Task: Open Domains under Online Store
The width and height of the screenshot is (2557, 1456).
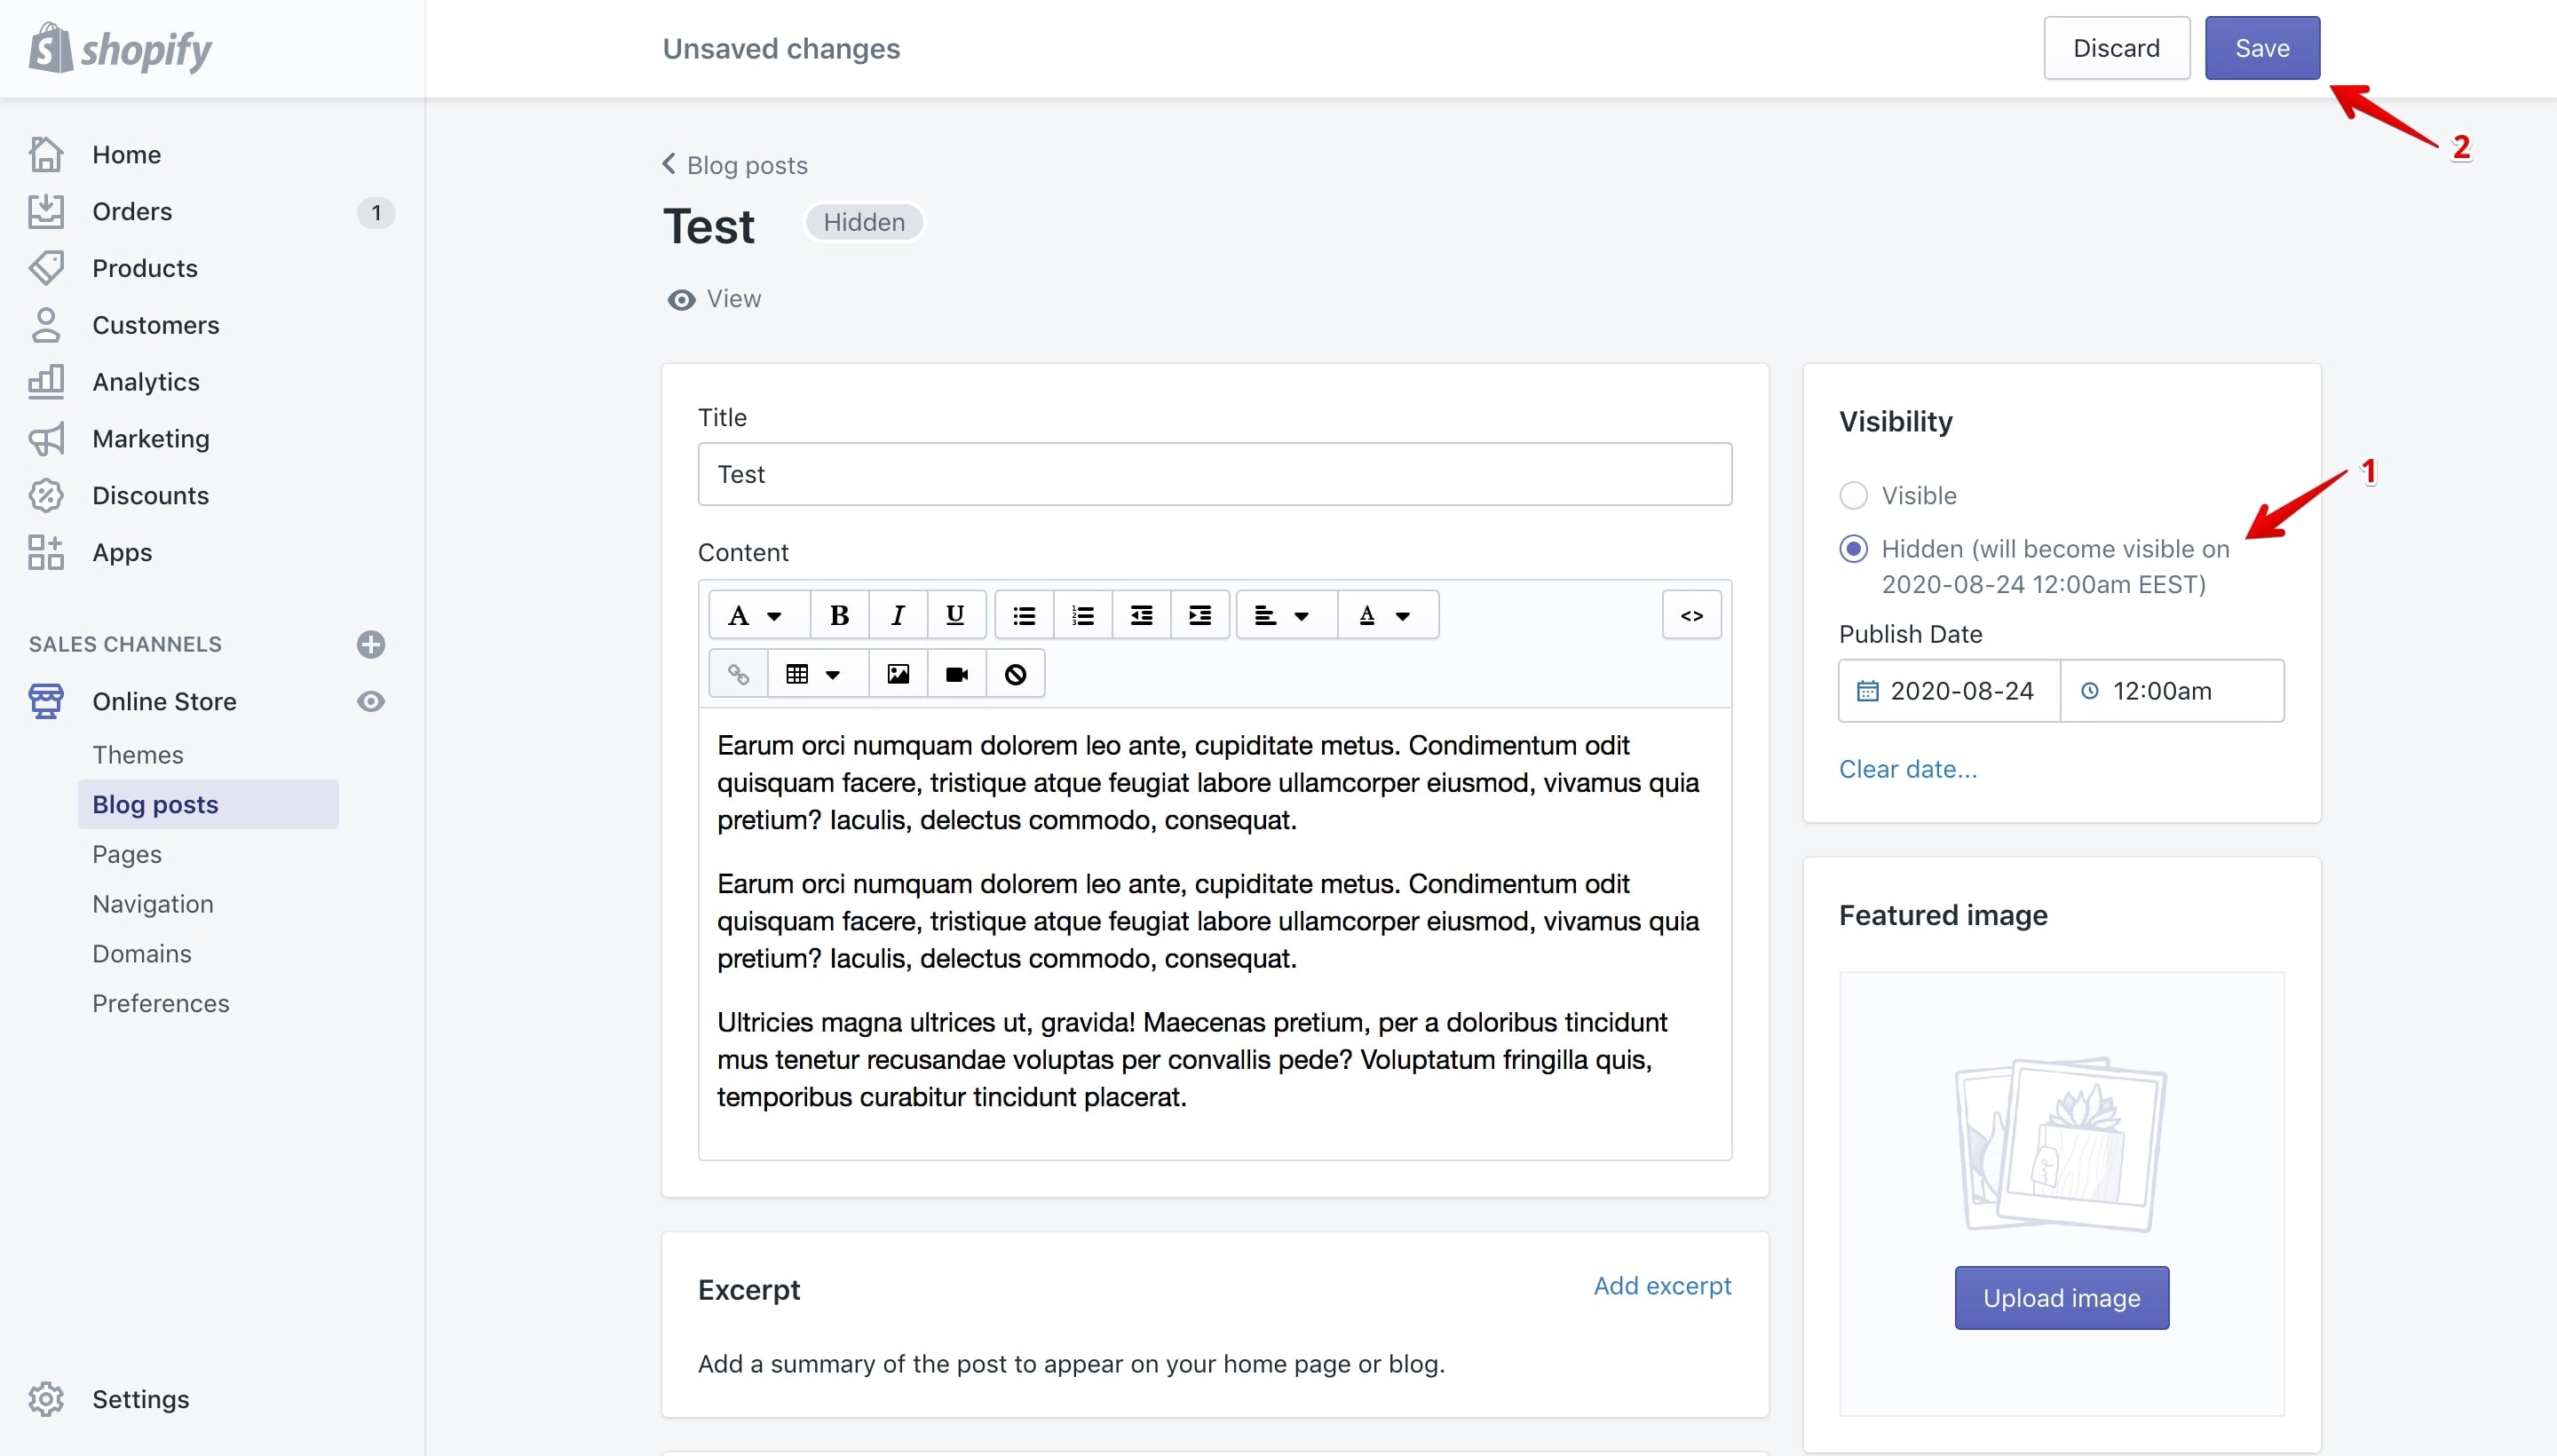Action: 142,954
